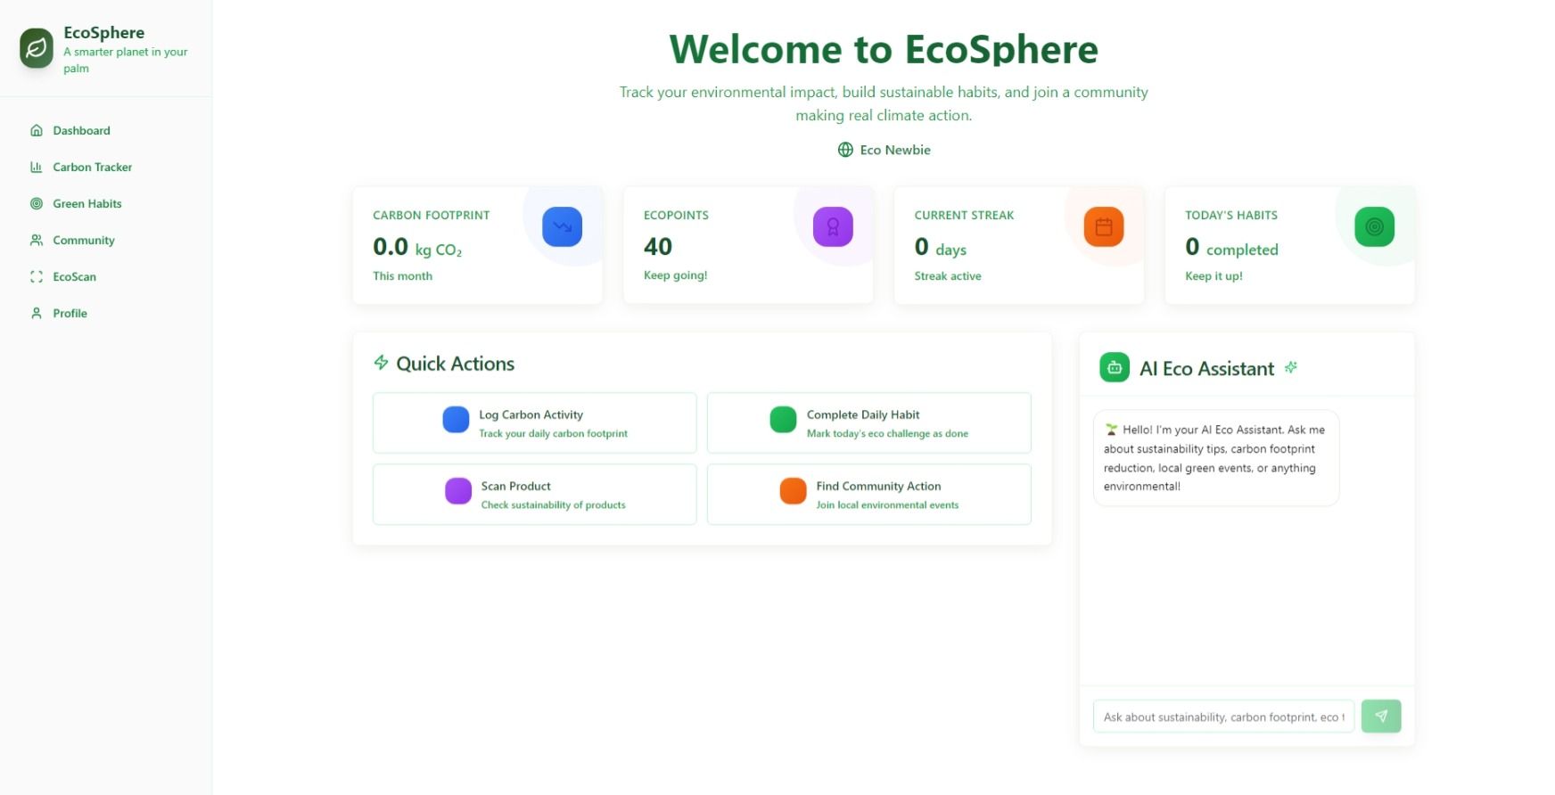Click the Dashboard home icon in sidebar
This screenshot has width=1555, height=795.
click(x=37, y=130)
